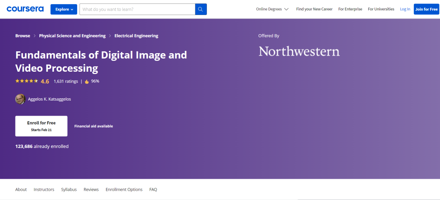Open the 1,631 ratings link
The width and height of the screenshot is (440, 200).
point(66,81)
